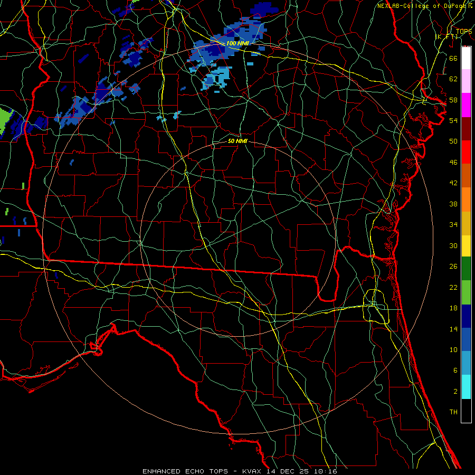Click the ENHANCED ECHO TOPS title text

tap(185, 471)
